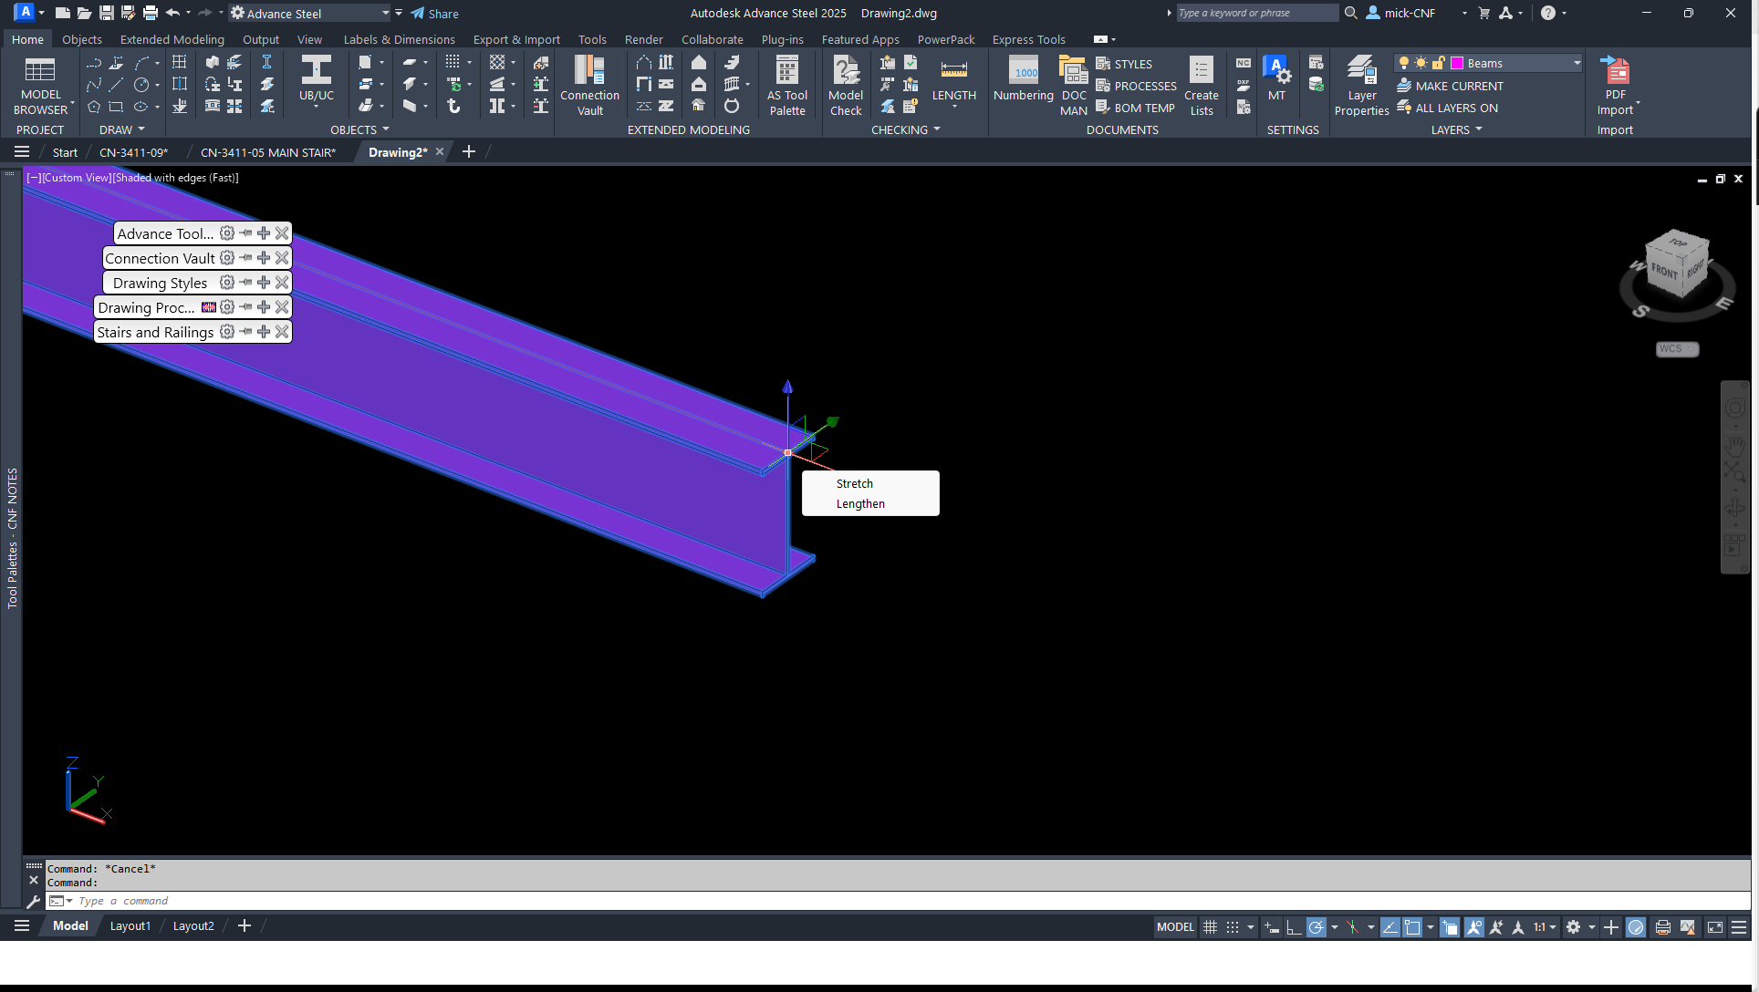The height and width of the screenshot is (992, 1759).
Task: Expand the Beams layer dropdown
Action: pyautogui.click(x=1577, y=63)
